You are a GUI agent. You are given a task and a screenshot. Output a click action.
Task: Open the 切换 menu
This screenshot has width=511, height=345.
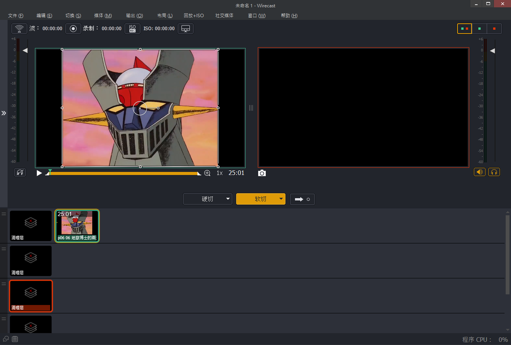pyautogui.click(x=73, y=16)
